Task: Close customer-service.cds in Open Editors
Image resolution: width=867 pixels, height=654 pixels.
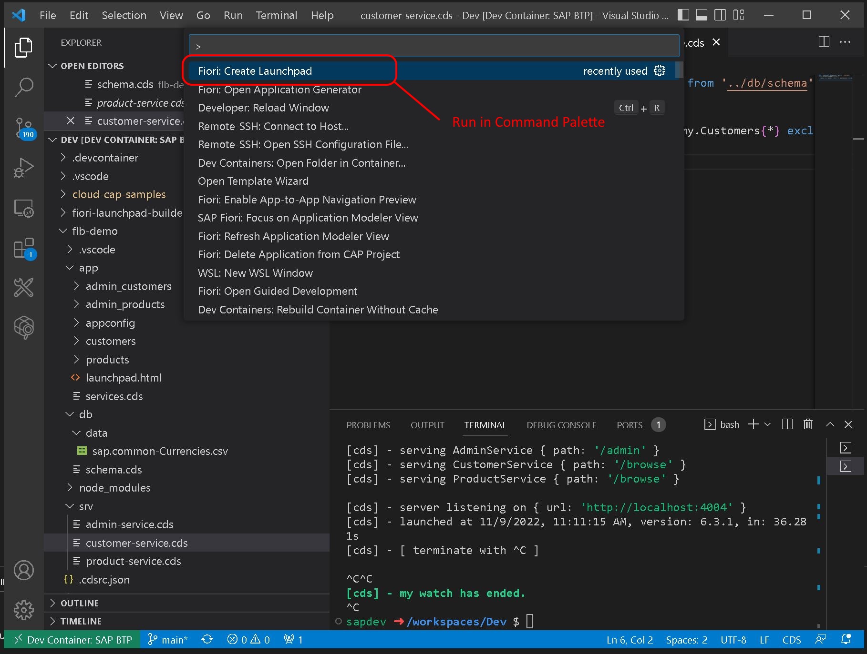Action: click(x=71, y=121)
